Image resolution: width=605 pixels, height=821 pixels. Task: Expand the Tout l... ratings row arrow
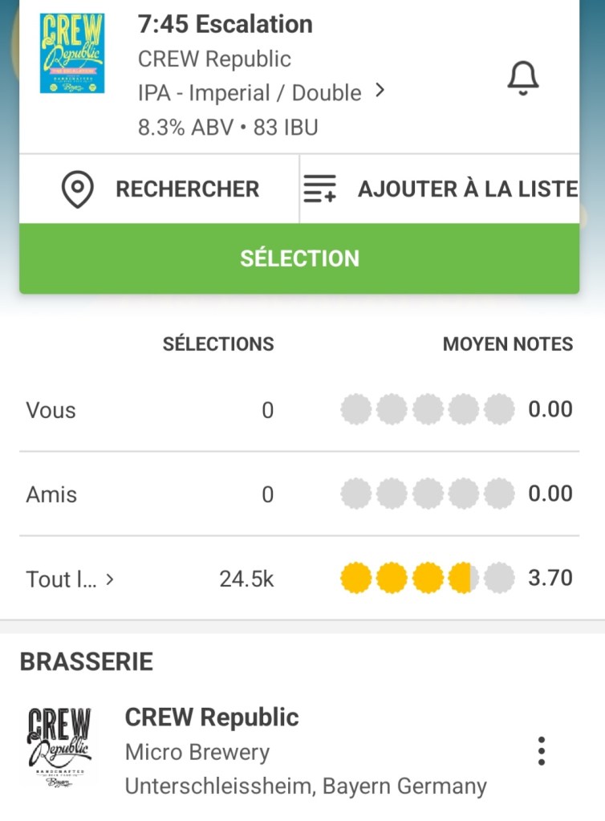click(x=110, y=579)
